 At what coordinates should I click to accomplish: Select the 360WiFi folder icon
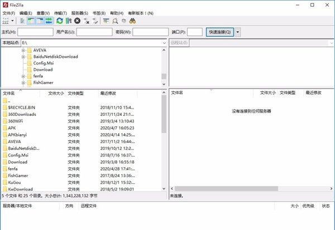coord(5,121)
